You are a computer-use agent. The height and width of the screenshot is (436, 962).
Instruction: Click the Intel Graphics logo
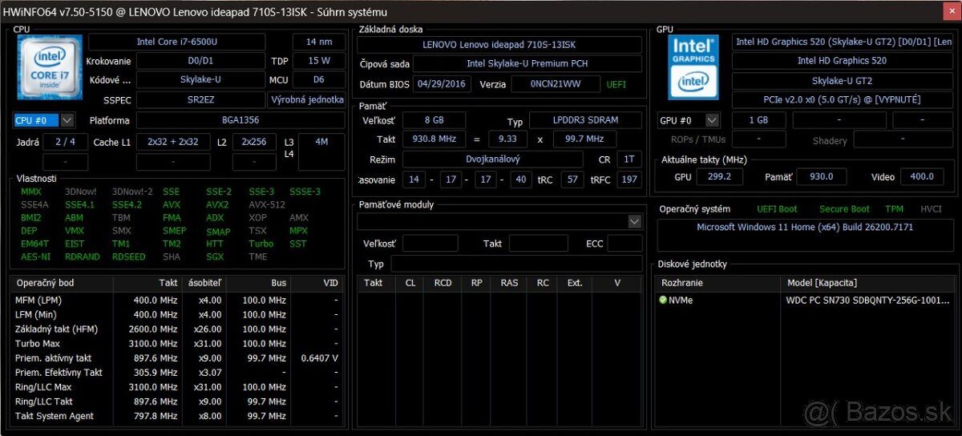[693, 67]
